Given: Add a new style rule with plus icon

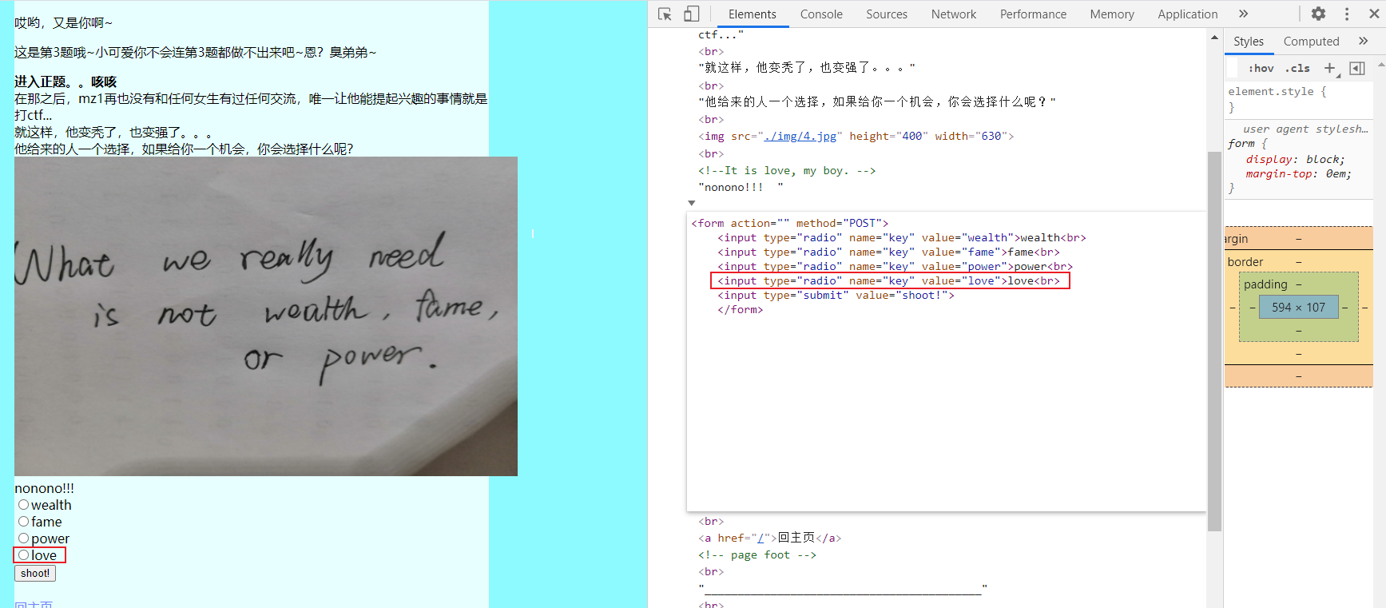Looking at the screenshot, I should [1329, 68].
